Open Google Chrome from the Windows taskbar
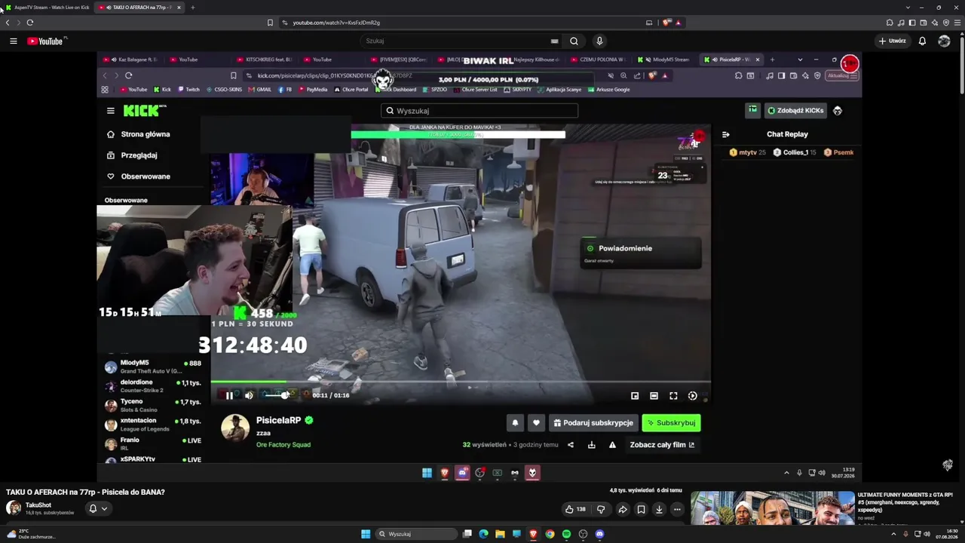Image resolution: width=965 pixels, height=543 pixels. click(x=550, y=534)
